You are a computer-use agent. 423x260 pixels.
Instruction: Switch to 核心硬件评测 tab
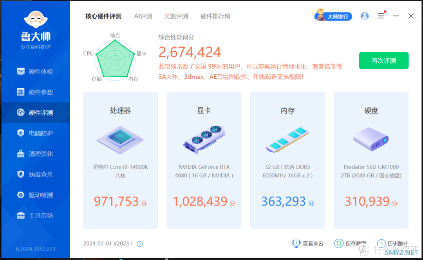click(103, 16)
